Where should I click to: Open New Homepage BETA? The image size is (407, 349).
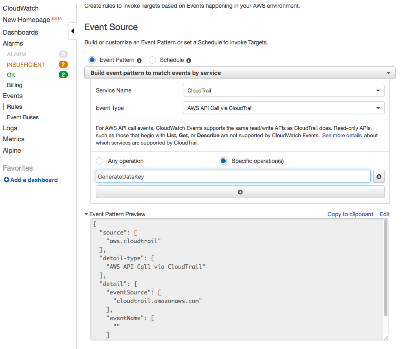tap(33, 20)
